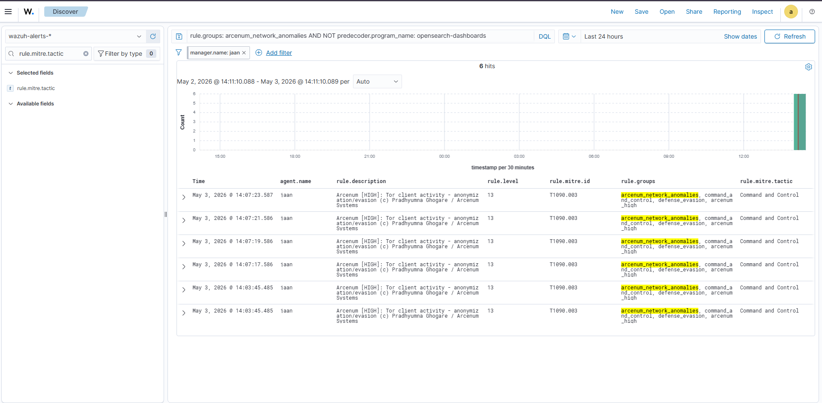Open the help icon in header
The width and height of the screenshot is (822, 403).
[x=812, y=12]
